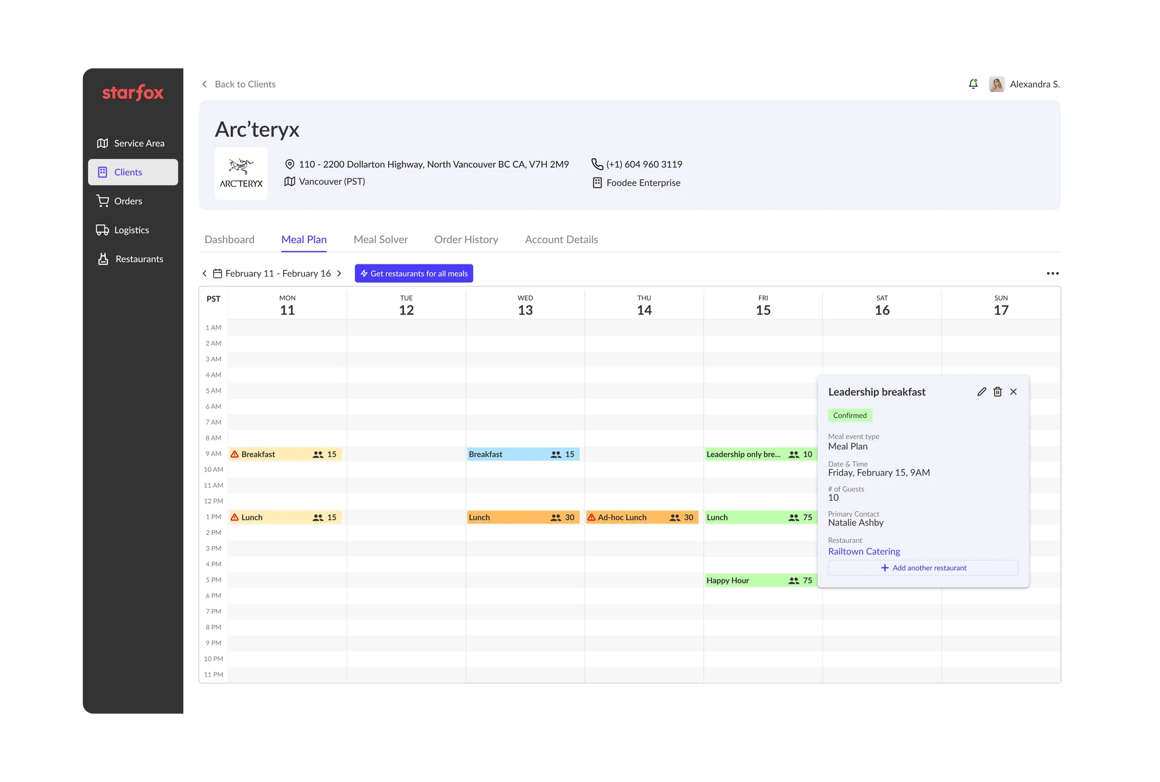1160x782 pixels.
Task: Open Friday Happy Hour event
Action: pos(761,581)
